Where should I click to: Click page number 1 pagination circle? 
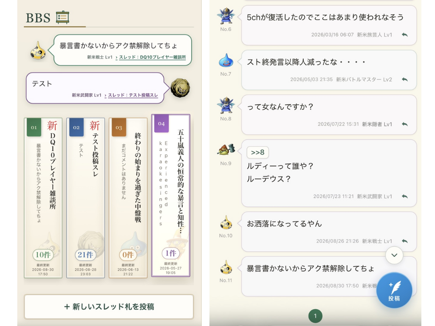click(315, 316)
